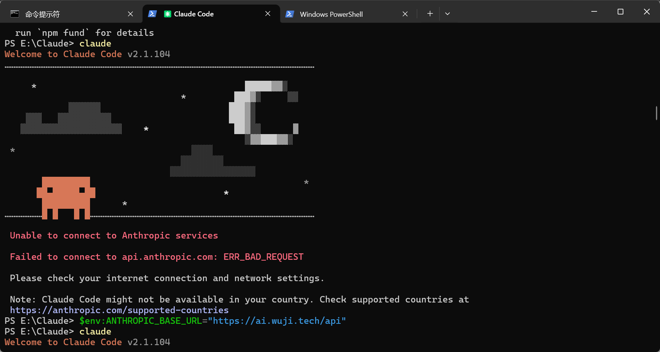Click the PowerShell icon on Claude Code tab
This screenshot has height=352, width=660.
tap(152, 14)
